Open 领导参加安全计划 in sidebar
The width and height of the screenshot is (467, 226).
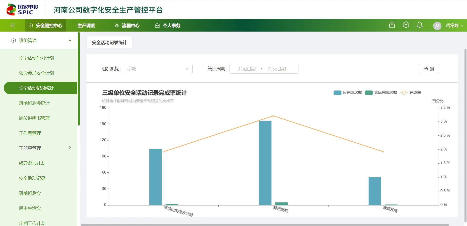[x=36, y=73]
